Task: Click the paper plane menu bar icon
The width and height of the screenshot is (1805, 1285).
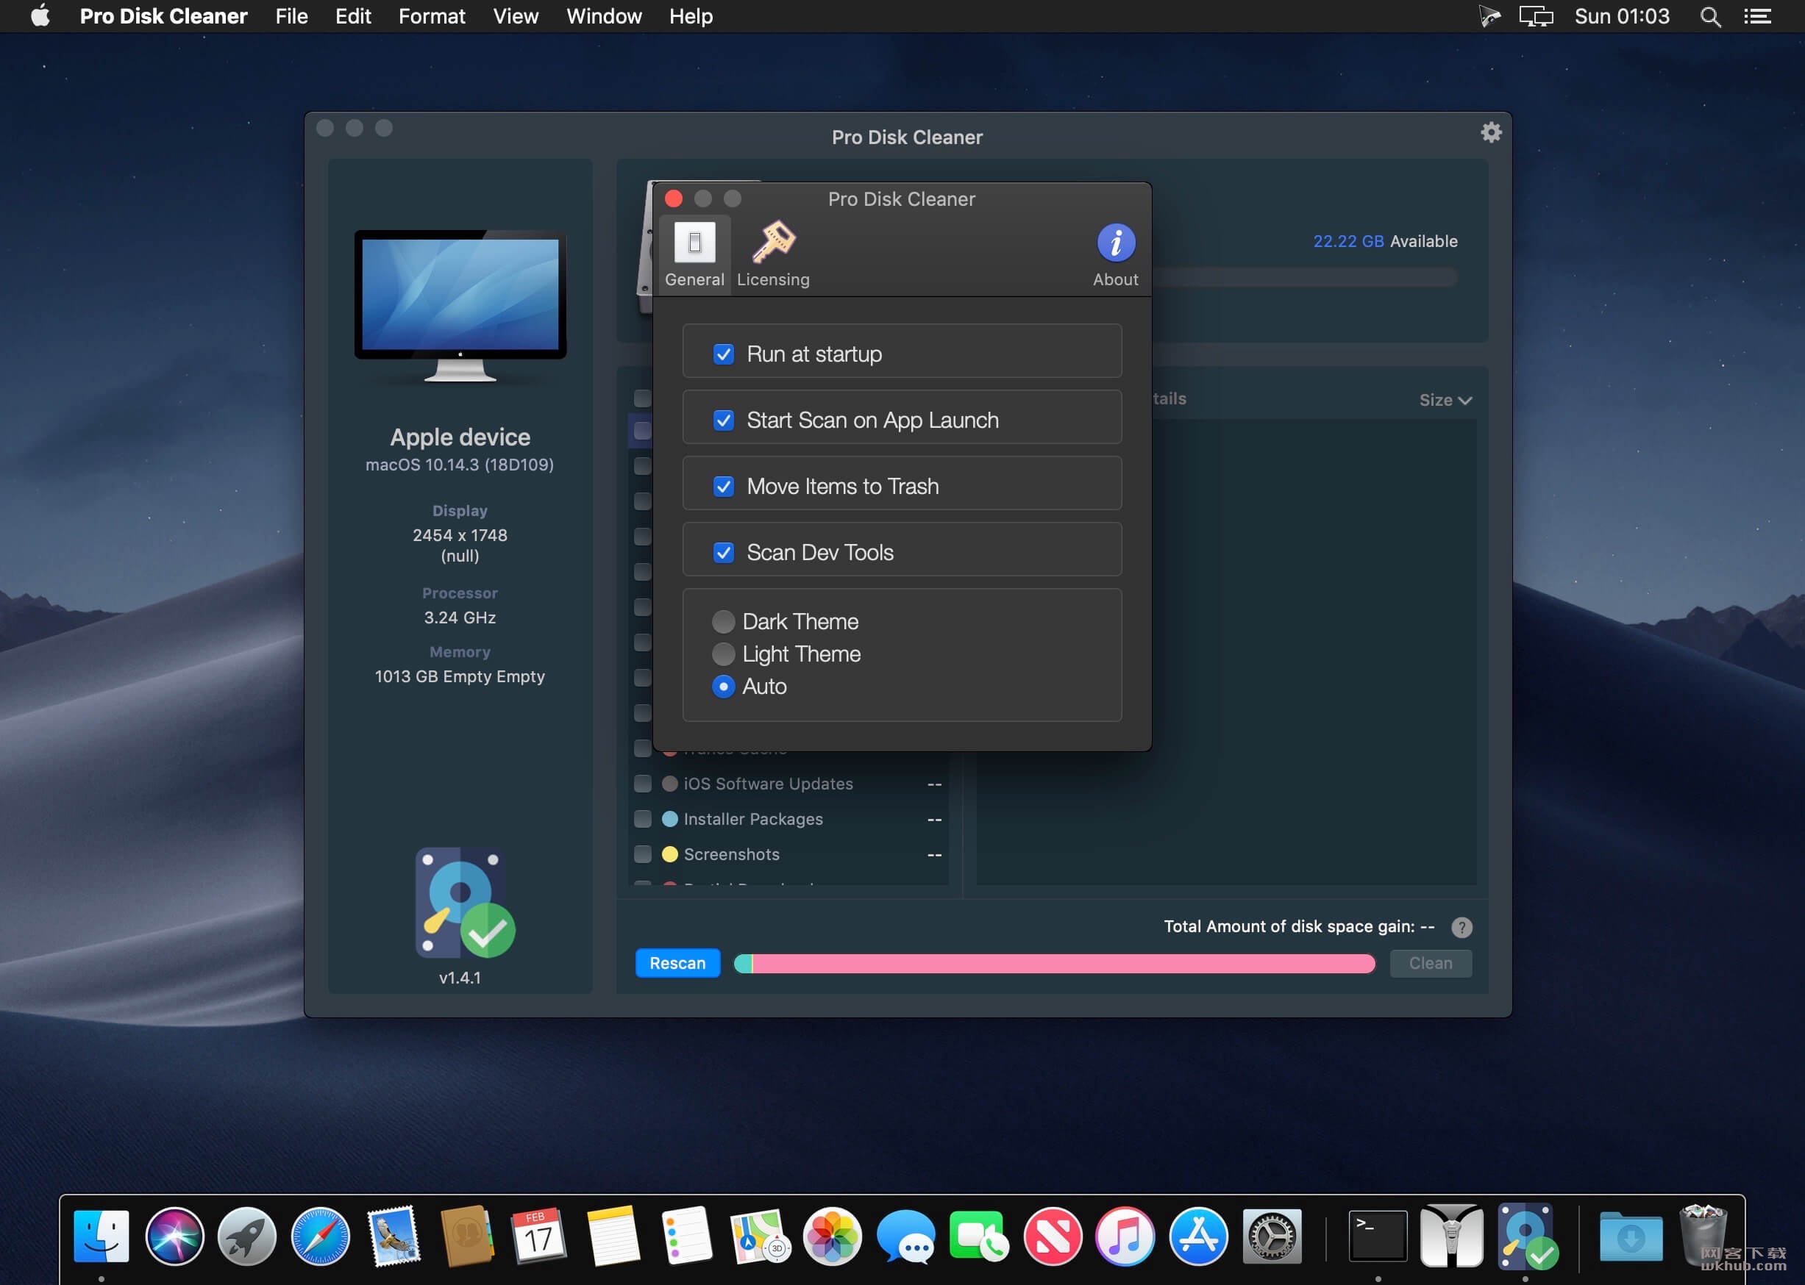Action: pos(1489,17)
